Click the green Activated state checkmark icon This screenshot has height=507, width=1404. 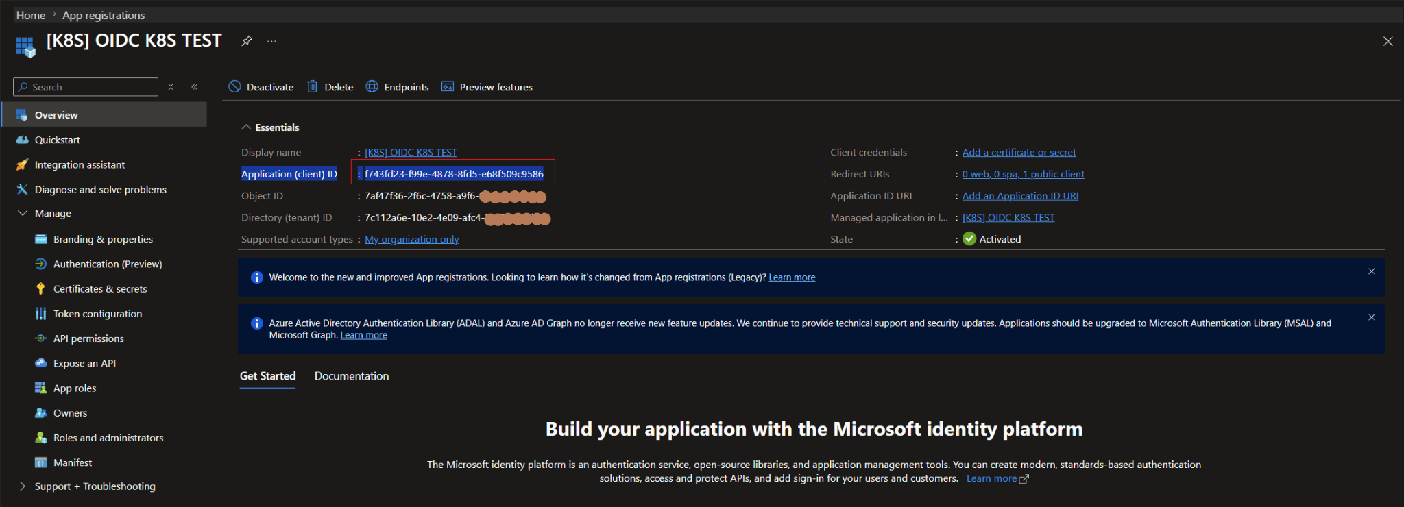969,238
